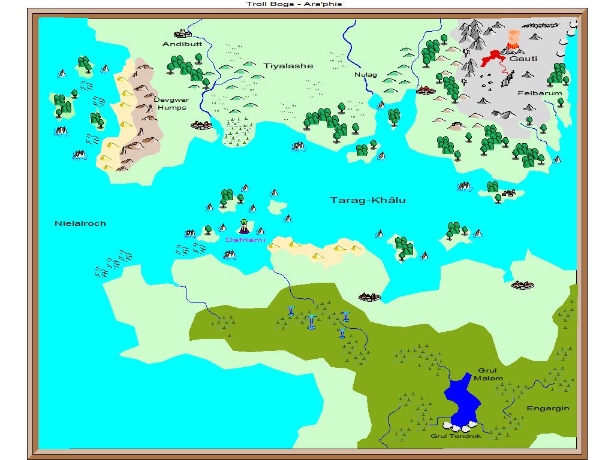
Task: Select the Nielalroch sea label
Action: (x=80, y=223)
